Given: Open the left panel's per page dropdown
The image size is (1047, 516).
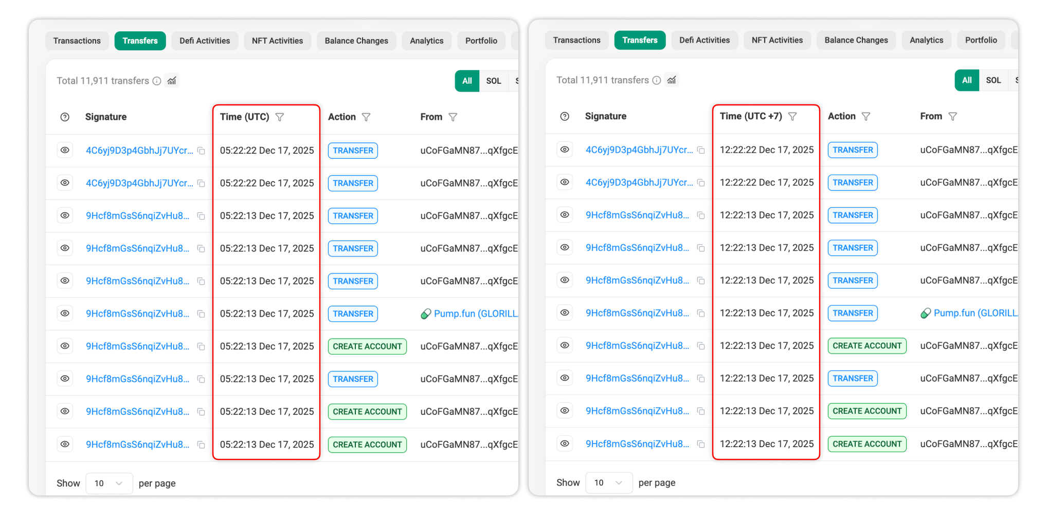Looking at the screenshot, I should (109, 483).
